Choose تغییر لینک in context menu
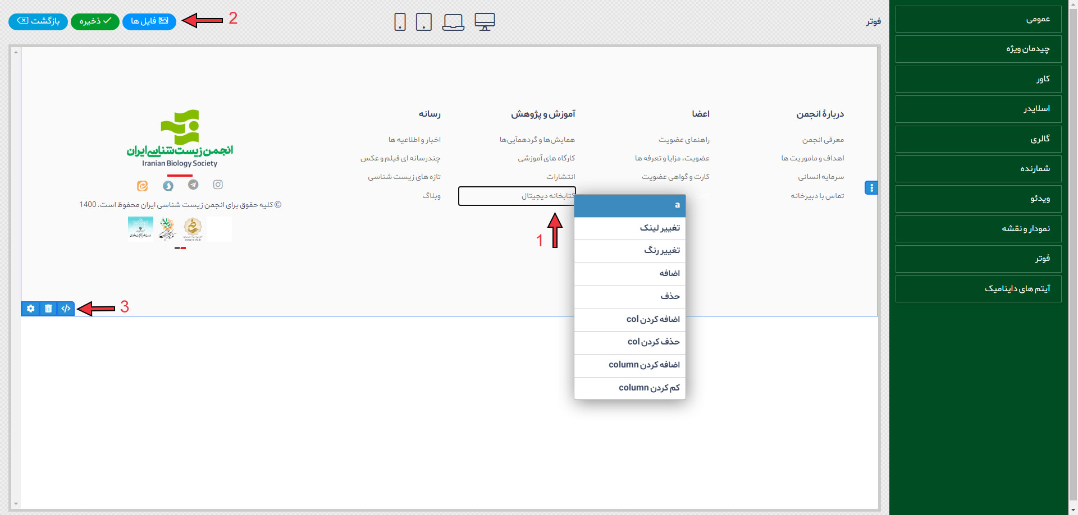 pyautogui.click(x=630, y=228)
